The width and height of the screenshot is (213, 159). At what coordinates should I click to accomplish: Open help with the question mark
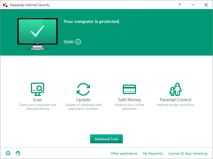pyautogui.click(x=179, y=5)
